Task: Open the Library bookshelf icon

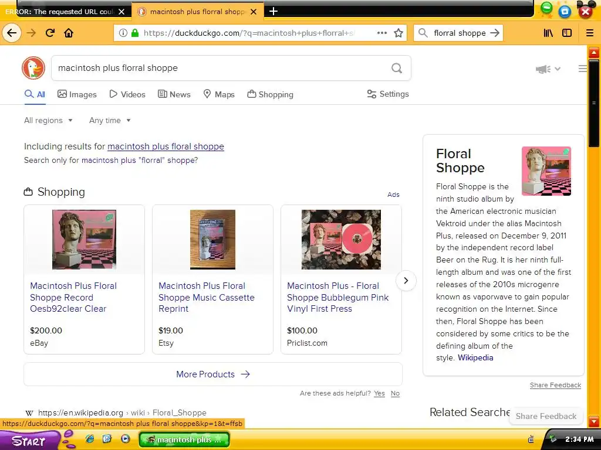Action: pos(548,33)
